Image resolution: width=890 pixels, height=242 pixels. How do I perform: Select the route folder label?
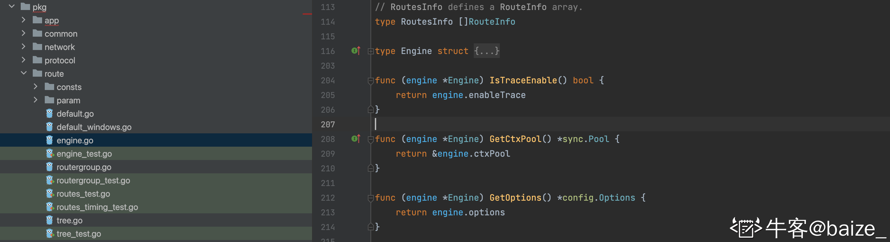click(x=54, y=74)
